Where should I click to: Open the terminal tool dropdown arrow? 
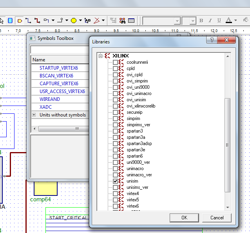click(x=53, y=20)
